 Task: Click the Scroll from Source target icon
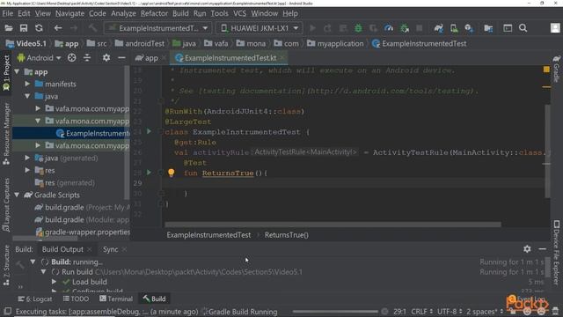(x=72, y=57)
